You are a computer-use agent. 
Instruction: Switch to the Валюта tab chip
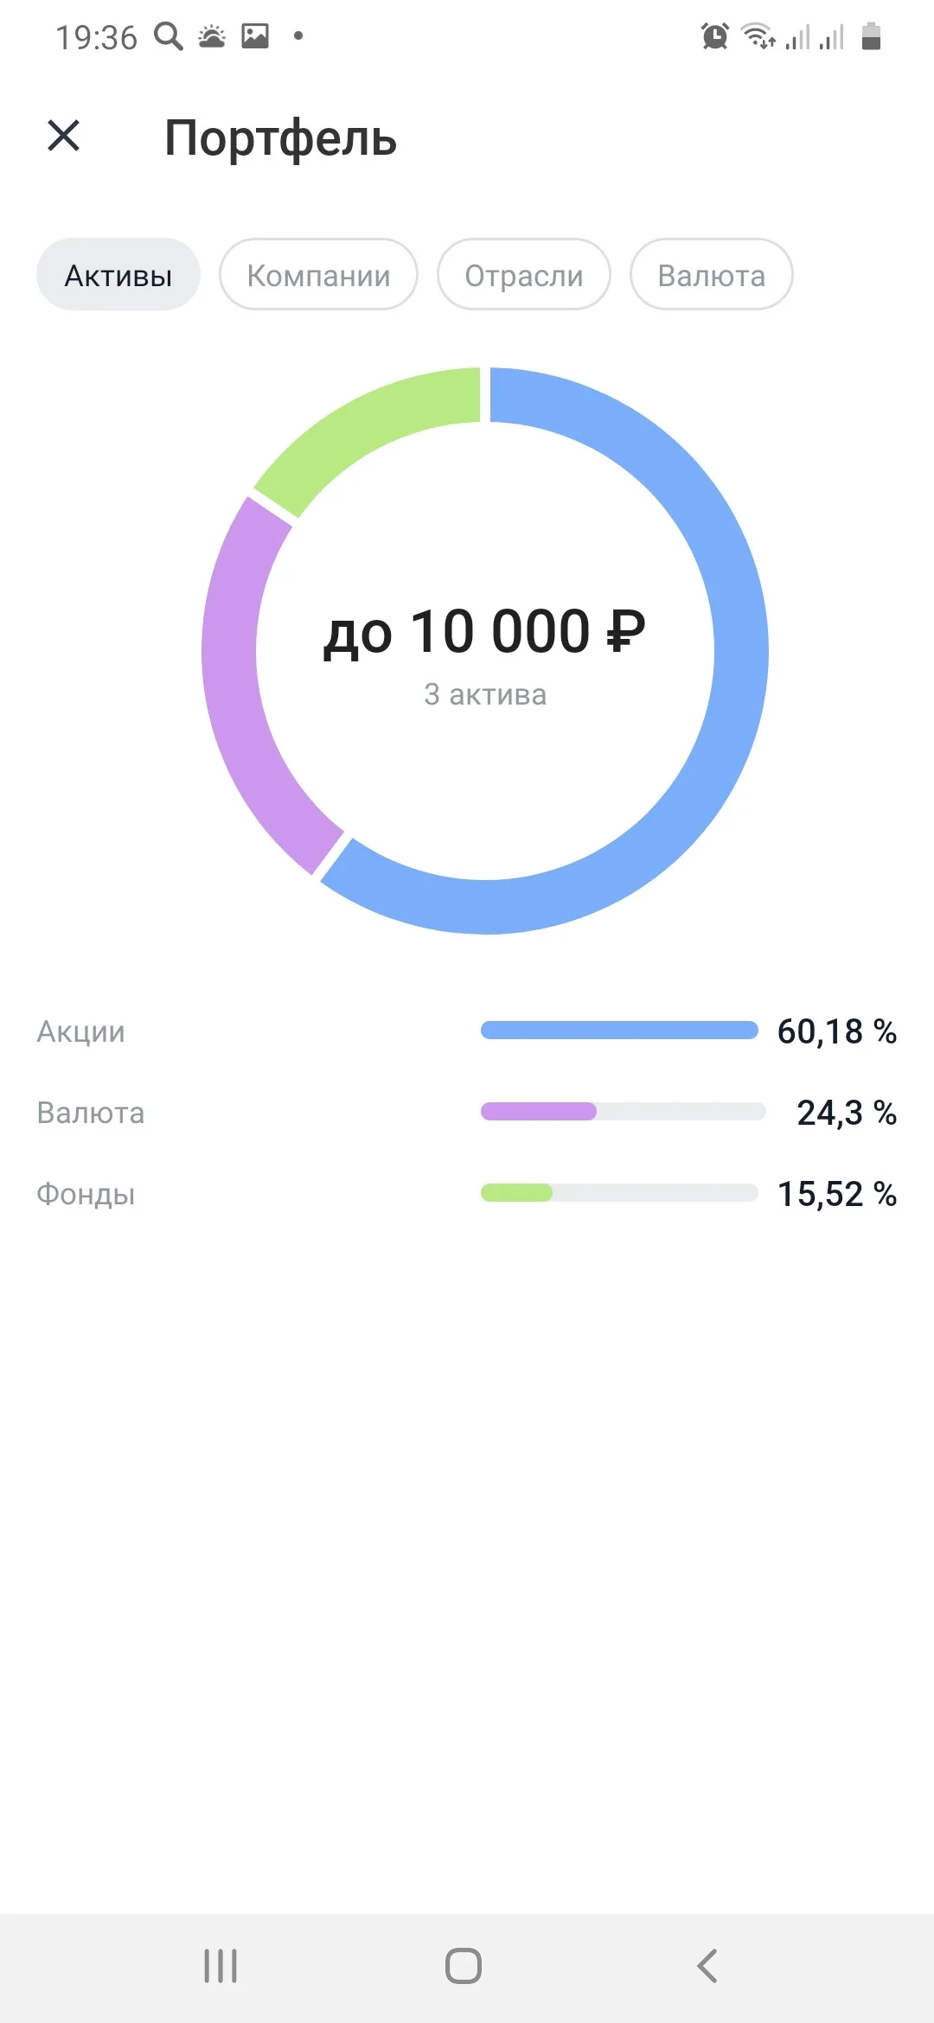(712, 275)
